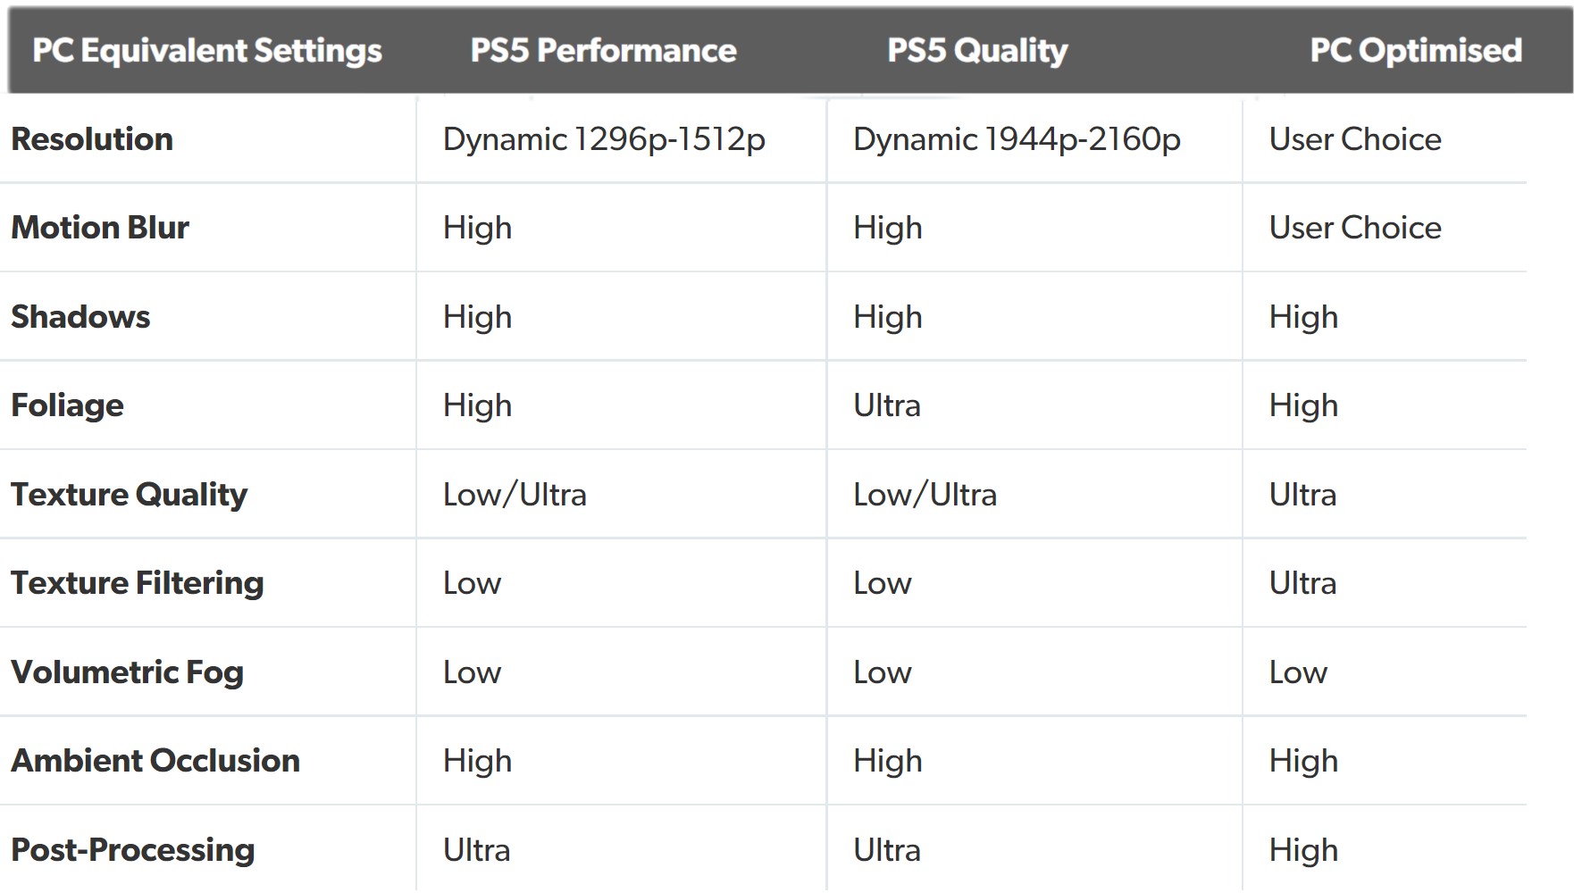Click the "Motion Blur" row label
This screenshot has height=893, width=1574.
[x=100, y=228]
